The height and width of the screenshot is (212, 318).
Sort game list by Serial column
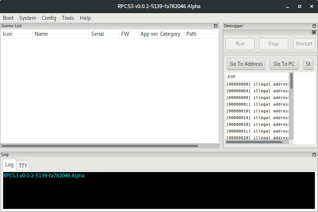tap(104, 34)
